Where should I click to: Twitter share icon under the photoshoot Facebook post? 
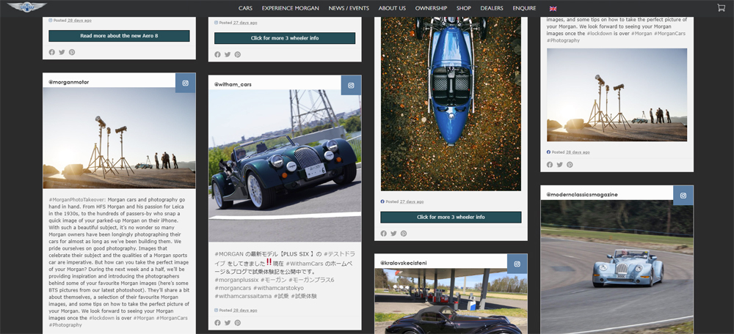click(x=560, y=165)
